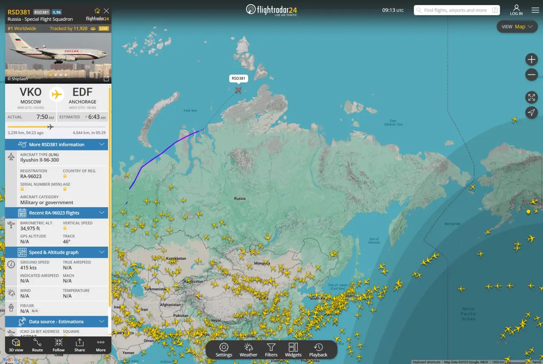Open the hamburger main menu
The width and height of the screenshot is (543, 364).
(535, 10)
